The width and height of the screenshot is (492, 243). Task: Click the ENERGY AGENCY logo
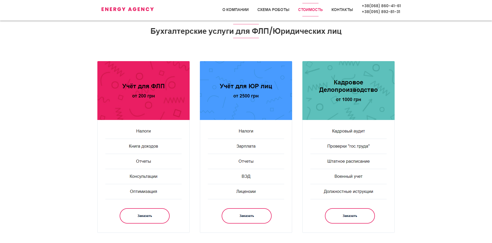[128, 9]
